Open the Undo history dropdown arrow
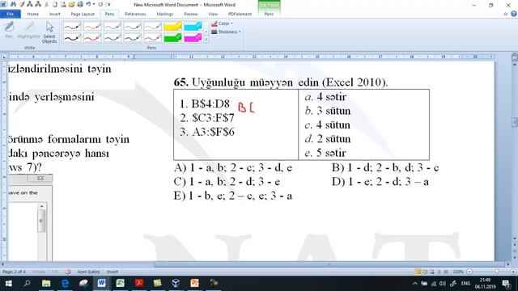The width and height of the screenshot is (518, 291). point(94,5)
